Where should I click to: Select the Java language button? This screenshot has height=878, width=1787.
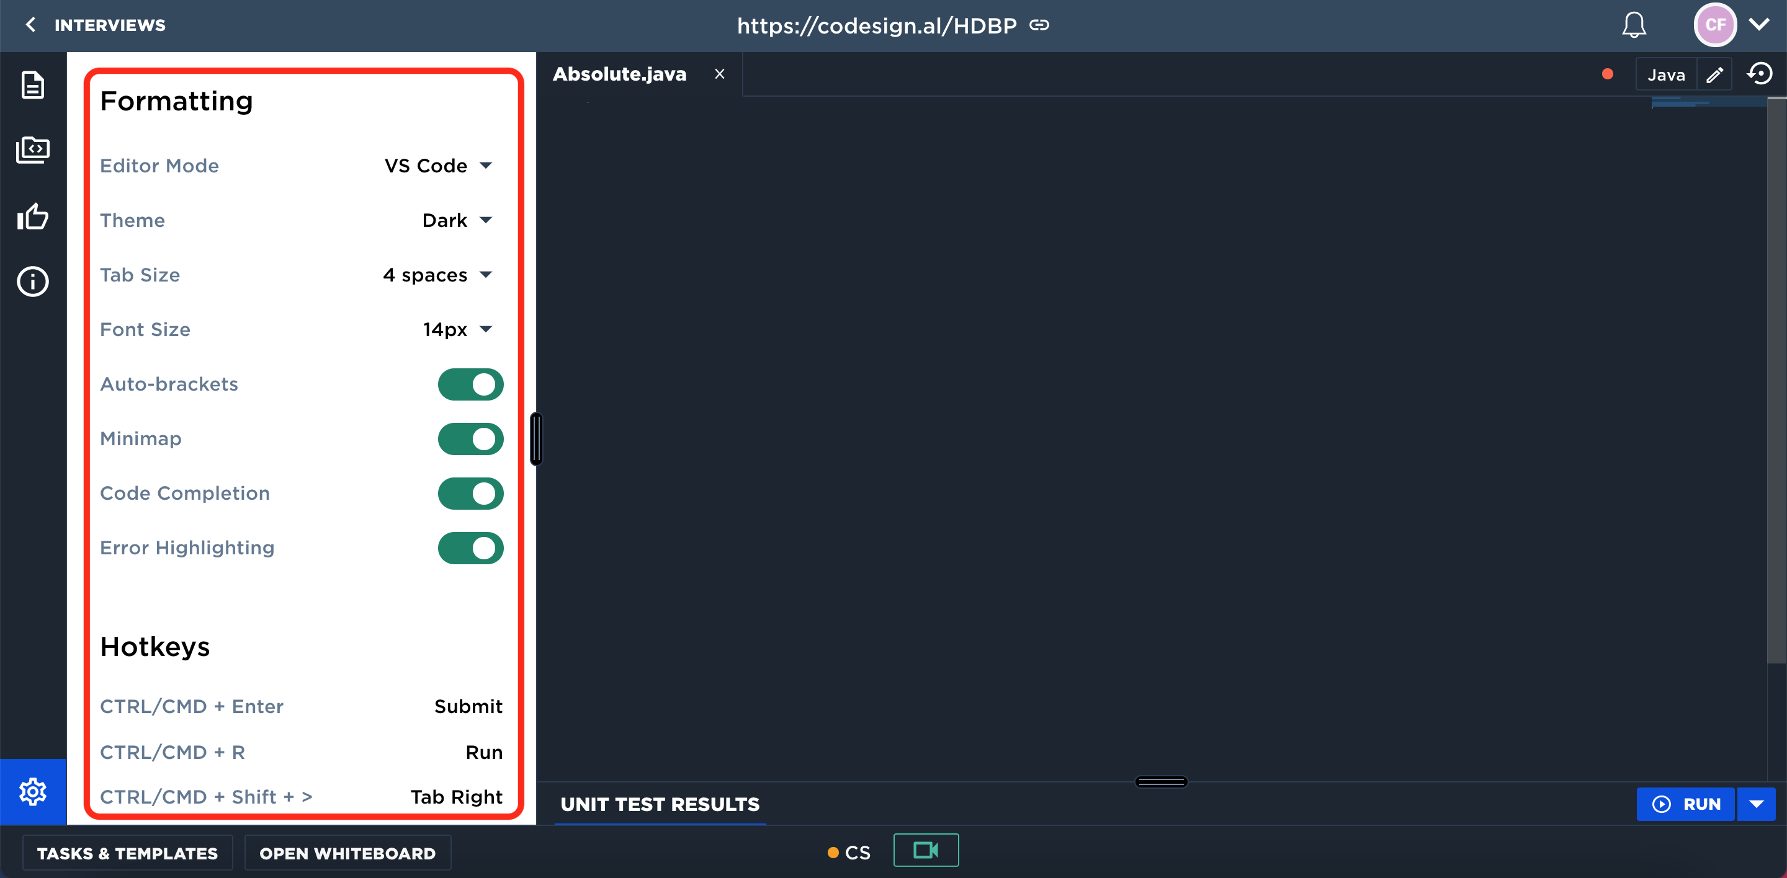pos(1665,74)
